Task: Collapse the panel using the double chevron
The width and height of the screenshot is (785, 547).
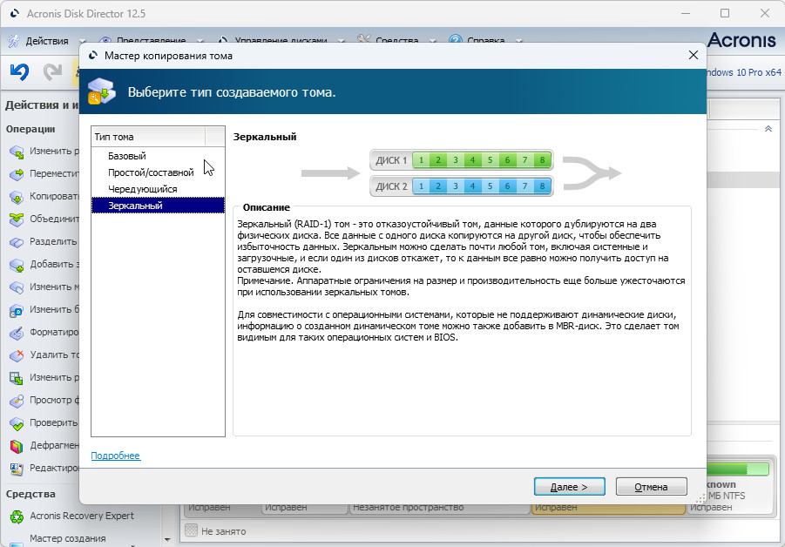Action: (x=768, y=129)
